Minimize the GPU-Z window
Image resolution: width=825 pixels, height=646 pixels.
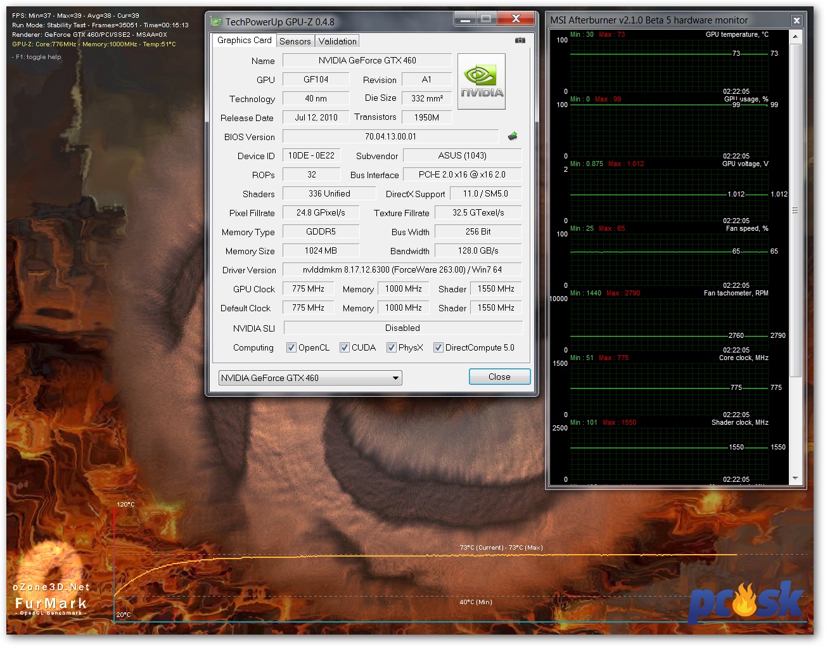pyautogui.click(x=465, y=19)
